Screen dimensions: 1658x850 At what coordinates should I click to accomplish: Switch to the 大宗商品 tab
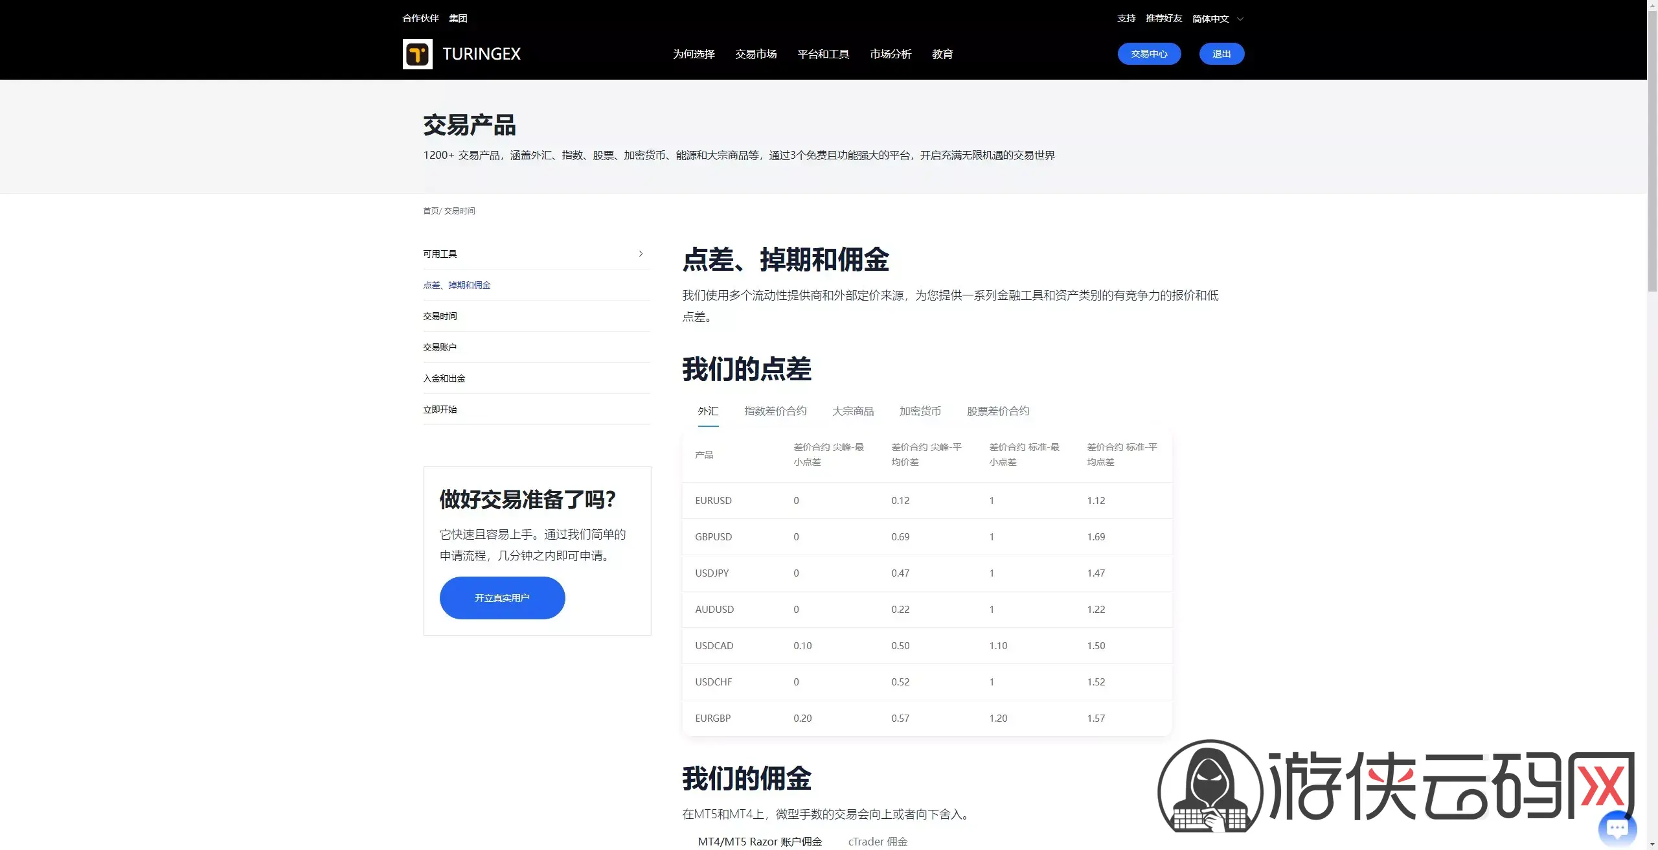pos(853,411)
